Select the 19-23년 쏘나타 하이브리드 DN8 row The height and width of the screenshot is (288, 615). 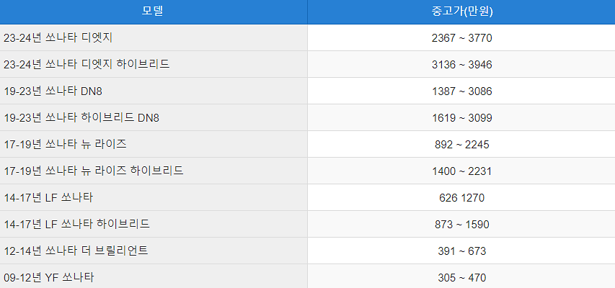307,117
